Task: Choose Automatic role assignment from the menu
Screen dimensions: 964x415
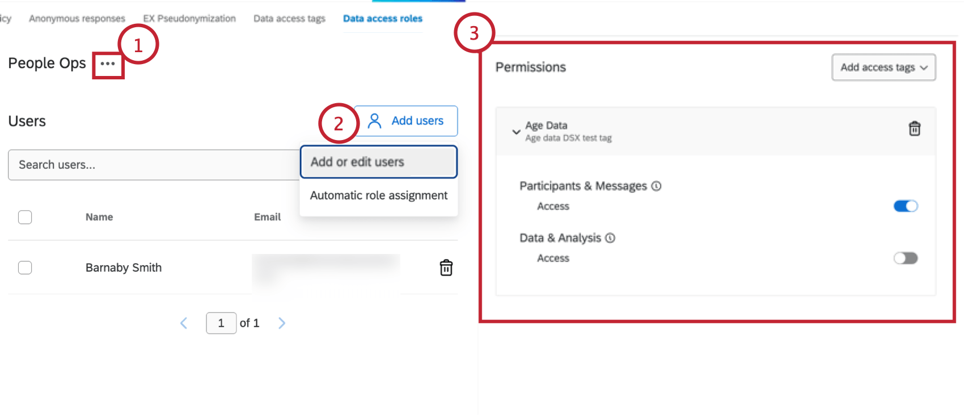Action: point(378,196)
